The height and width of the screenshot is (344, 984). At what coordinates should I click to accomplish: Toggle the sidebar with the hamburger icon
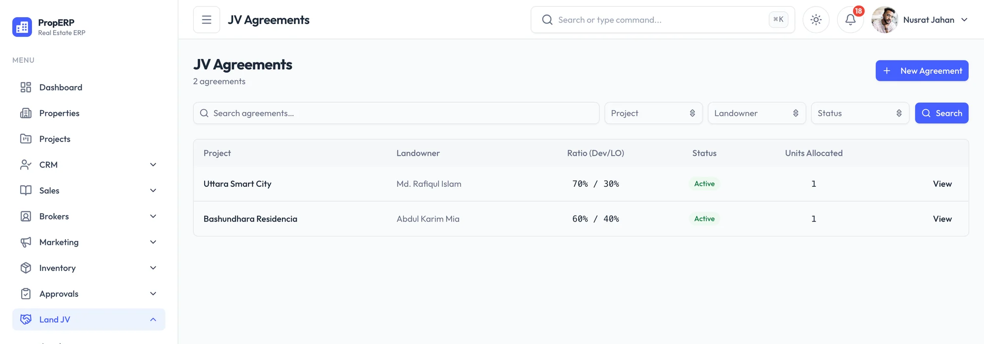coord(206,20)
